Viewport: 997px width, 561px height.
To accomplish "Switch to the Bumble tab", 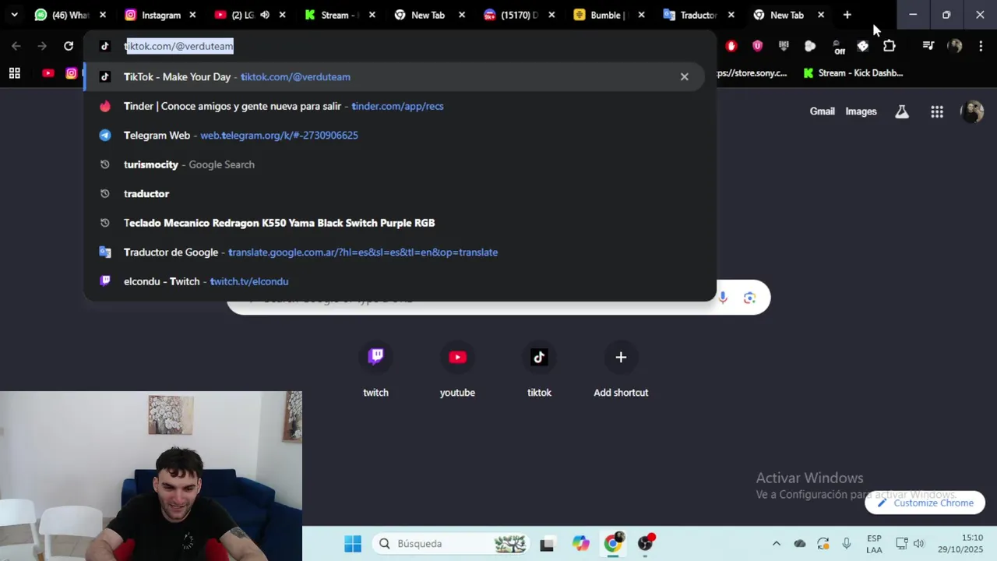I will 610,15.
